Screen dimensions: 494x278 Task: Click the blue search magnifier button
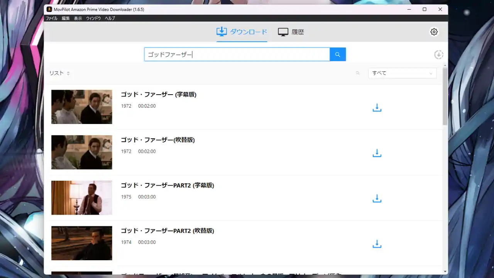point(338,54)
